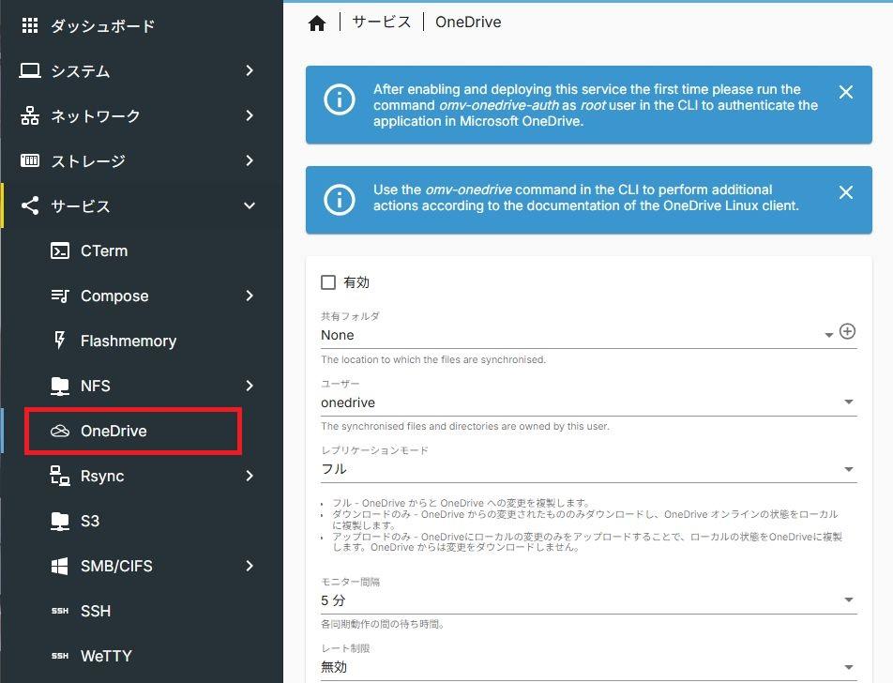Screen dimensions: 893x683
Task: Click the Flashmemory lightning icon
Action: click(x=60, y=340)
